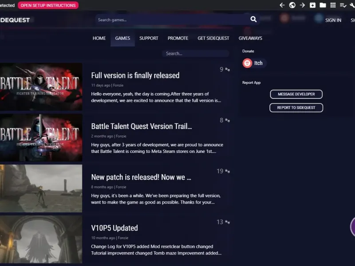Open the GIVEAWAYS tab
Screen dimensions: 355x266
coord(250,38)
